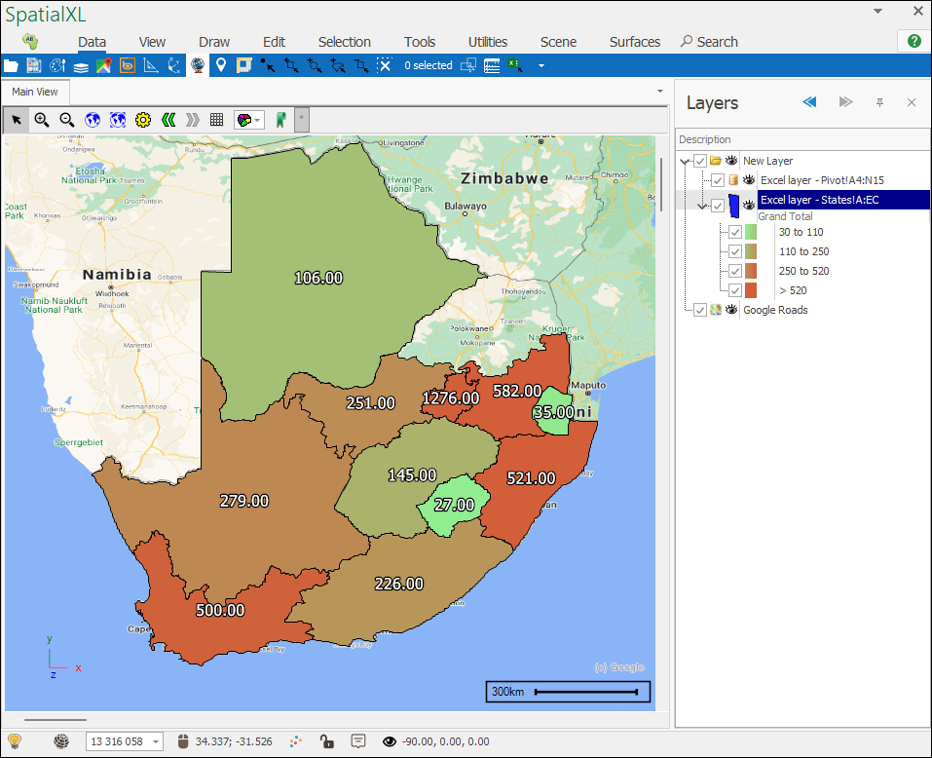Click the padlock icon in status bar

[x=327, y=741]
